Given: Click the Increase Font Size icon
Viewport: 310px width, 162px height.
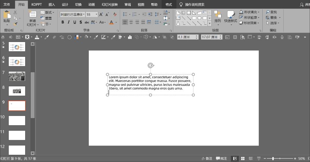Looking at the screenshot, I should tap(101, 14).
